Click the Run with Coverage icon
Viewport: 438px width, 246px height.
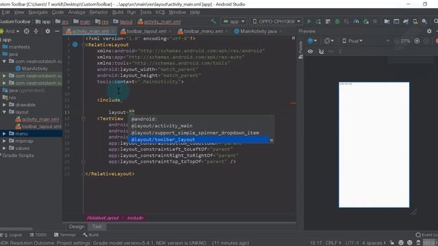[347, 21]
